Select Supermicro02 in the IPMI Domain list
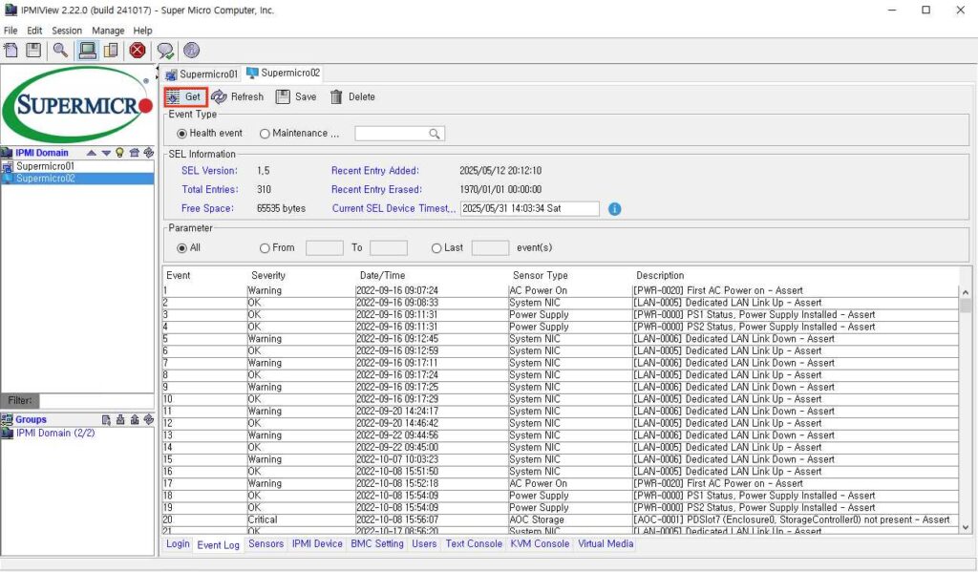This screenshot has height=572, width=978. click(x=77, y=179)
